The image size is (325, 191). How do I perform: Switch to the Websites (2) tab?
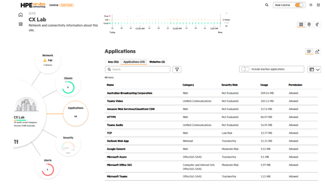coord(157,62)
